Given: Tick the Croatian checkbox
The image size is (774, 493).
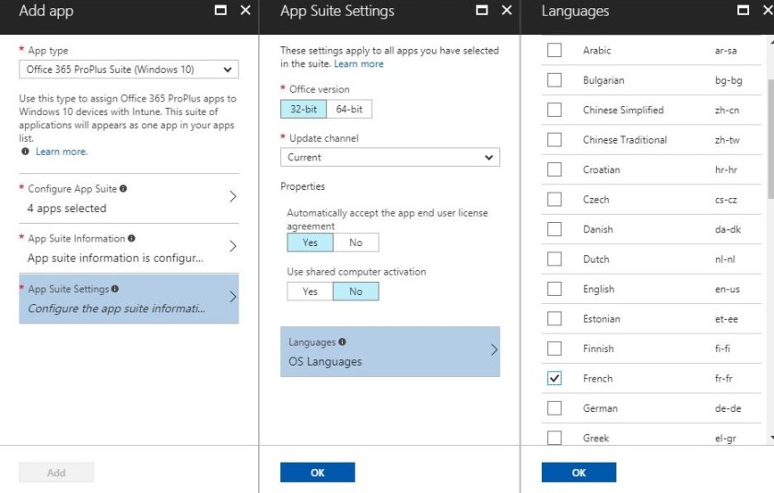Looking at the screenshot, I should [555, 170].
